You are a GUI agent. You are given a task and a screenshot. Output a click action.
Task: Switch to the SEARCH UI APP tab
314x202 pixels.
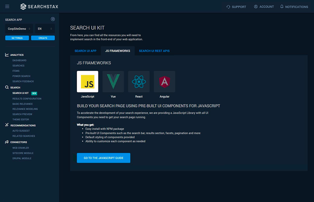[x=86, y=51]
